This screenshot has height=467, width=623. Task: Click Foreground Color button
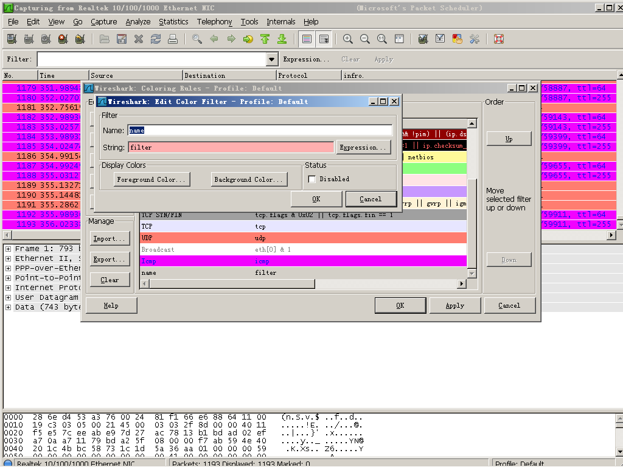[151, 179]
